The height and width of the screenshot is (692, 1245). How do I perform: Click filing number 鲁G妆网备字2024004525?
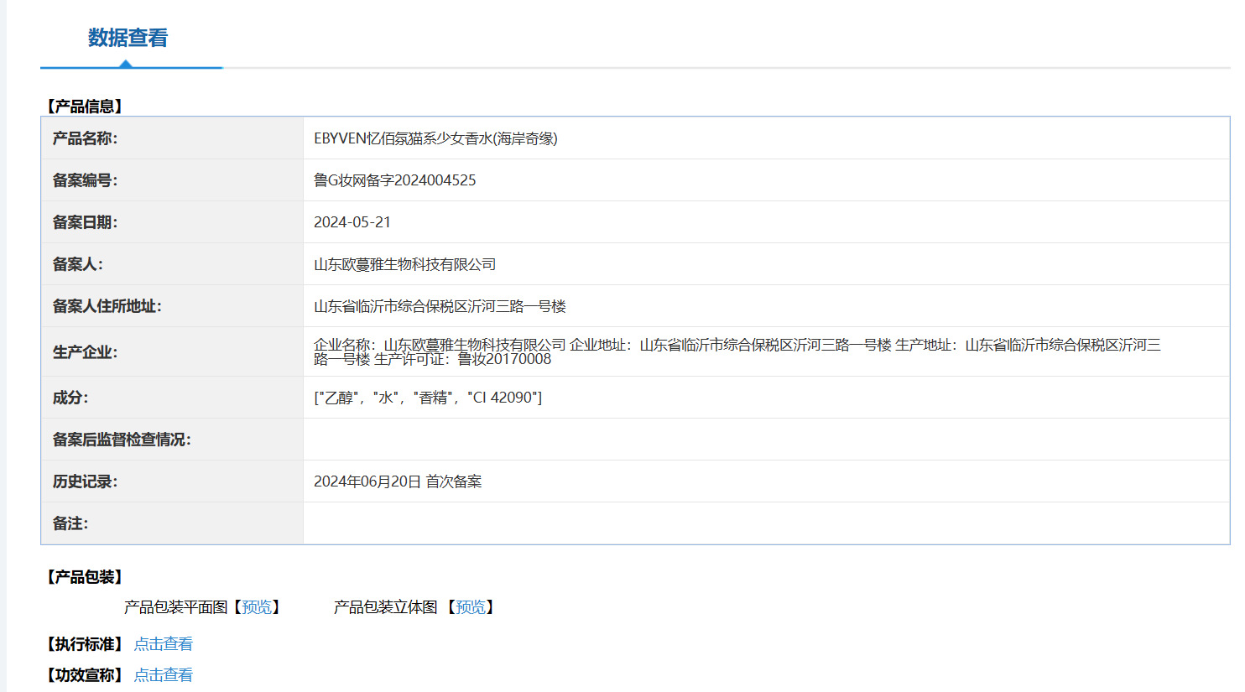click(395, 180)
